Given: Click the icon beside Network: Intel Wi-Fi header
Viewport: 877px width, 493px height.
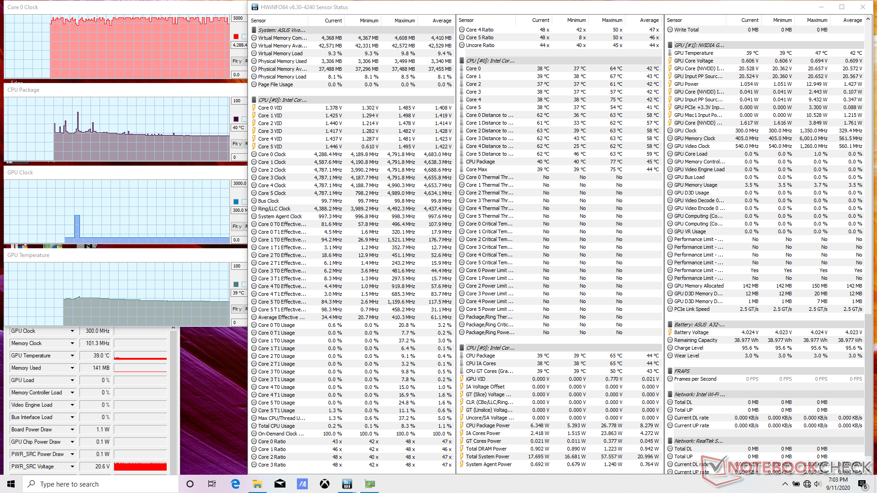Looking at the screenshot, I should 670,394.
